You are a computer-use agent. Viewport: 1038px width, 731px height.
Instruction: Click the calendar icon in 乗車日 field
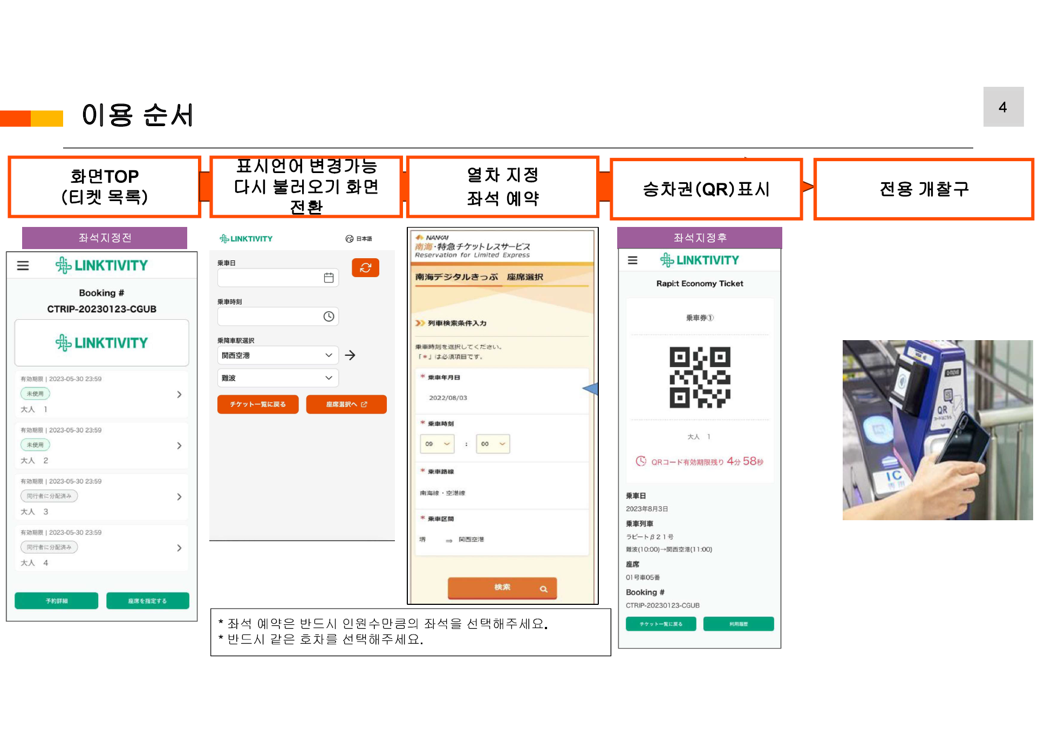329,278
